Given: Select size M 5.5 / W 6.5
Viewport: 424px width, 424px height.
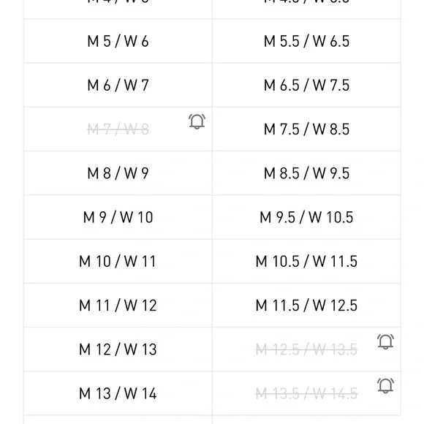Looking at the screenshot, I should pos(306,41).
